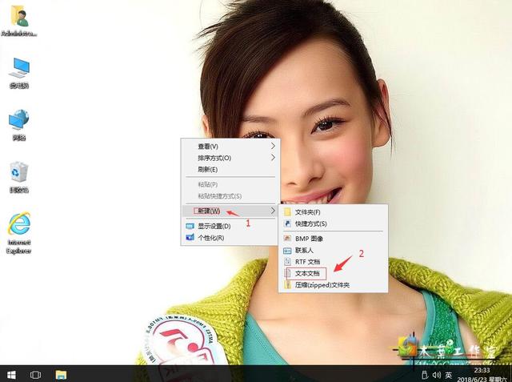This screenshot has width=512, height=382.
Task: Click the zip folder icon beside 压缩(zipped)文件夹
Action: [x=287, y=285]
